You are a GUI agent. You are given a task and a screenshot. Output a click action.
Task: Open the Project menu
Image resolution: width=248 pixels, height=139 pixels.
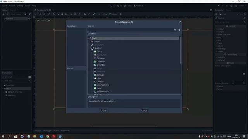click(x=12, y=6)
